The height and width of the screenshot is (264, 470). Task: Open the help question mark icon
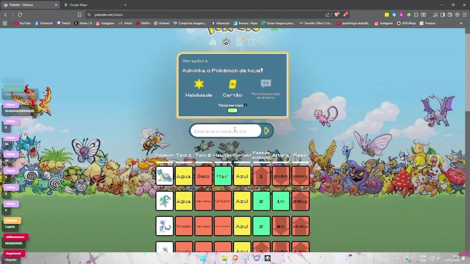252,42
